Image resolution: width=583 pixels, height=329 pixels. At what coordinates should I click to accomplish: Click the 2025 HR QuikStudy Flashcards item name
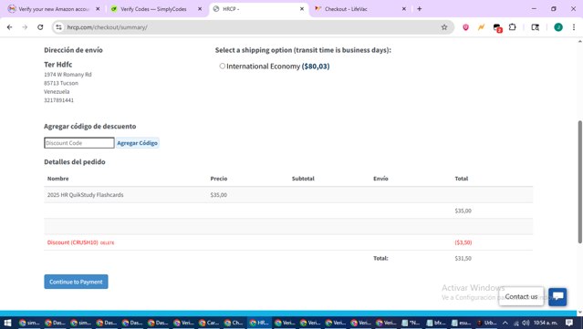click(85, 195)
